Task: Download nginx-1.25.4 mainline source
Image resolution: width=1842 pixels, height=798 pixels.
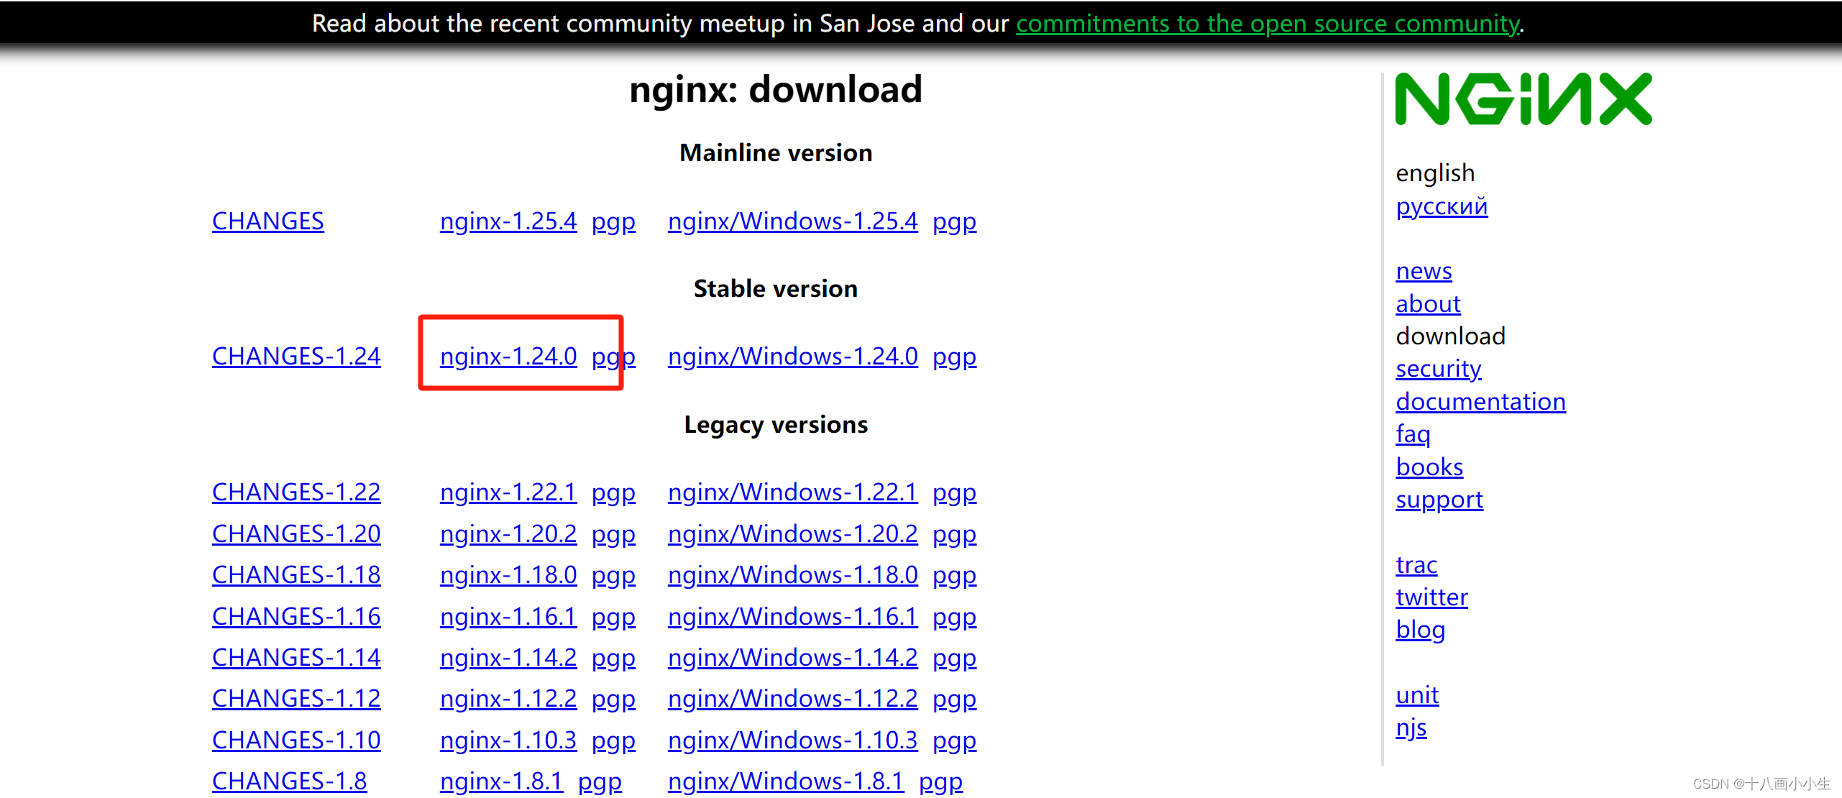Action: click(x=508, y=221)
